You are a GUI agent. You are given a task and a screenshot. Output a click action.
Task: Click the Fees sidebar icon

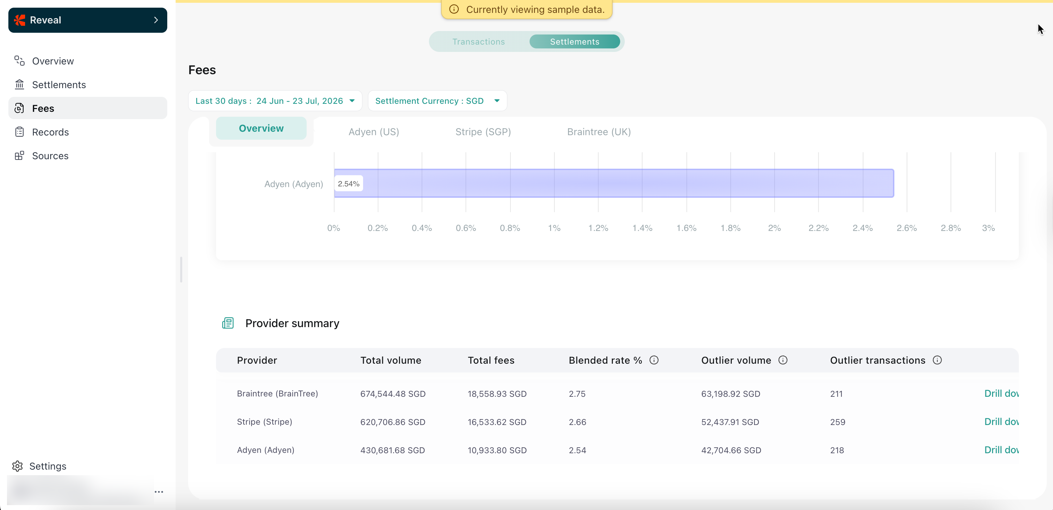pyautogui.click(x=19, y=108)
